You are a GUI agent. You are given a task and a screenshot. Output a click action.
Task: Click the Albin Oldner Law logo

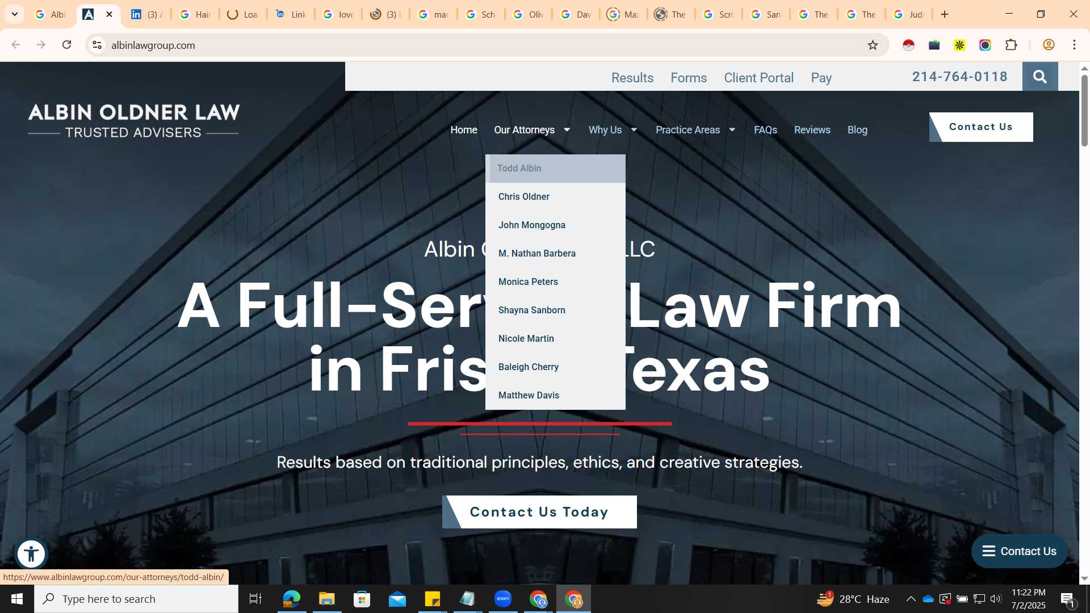(x=134, y=121)
